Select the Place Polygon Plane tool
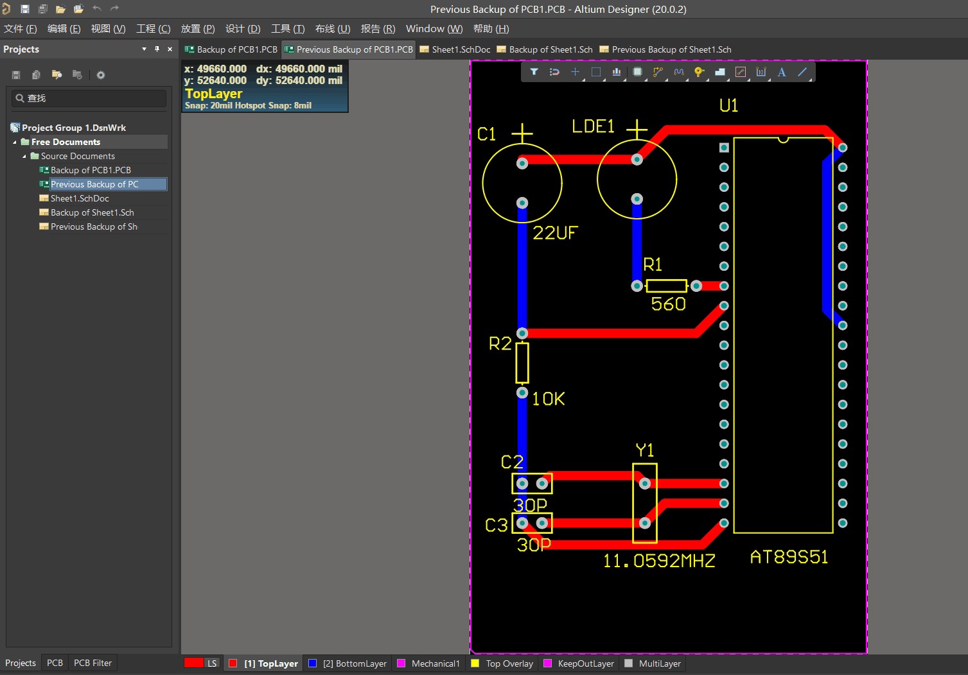 tap(720, 72)
